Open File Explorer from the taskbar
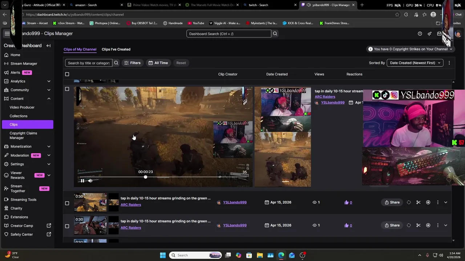Image resolution: width=465 pixels, height=261 pixels. click(x=260, y=255)
